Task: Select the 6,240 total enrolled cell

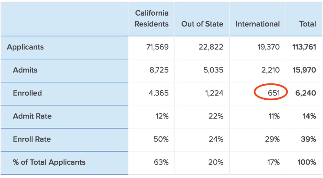Action: click(306, 93)
